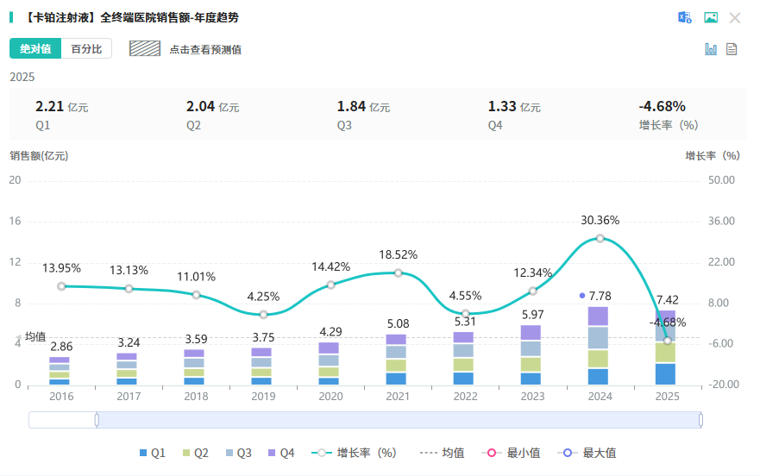Toggle 均值 average line in legend
760x476 pixels.
442,453
